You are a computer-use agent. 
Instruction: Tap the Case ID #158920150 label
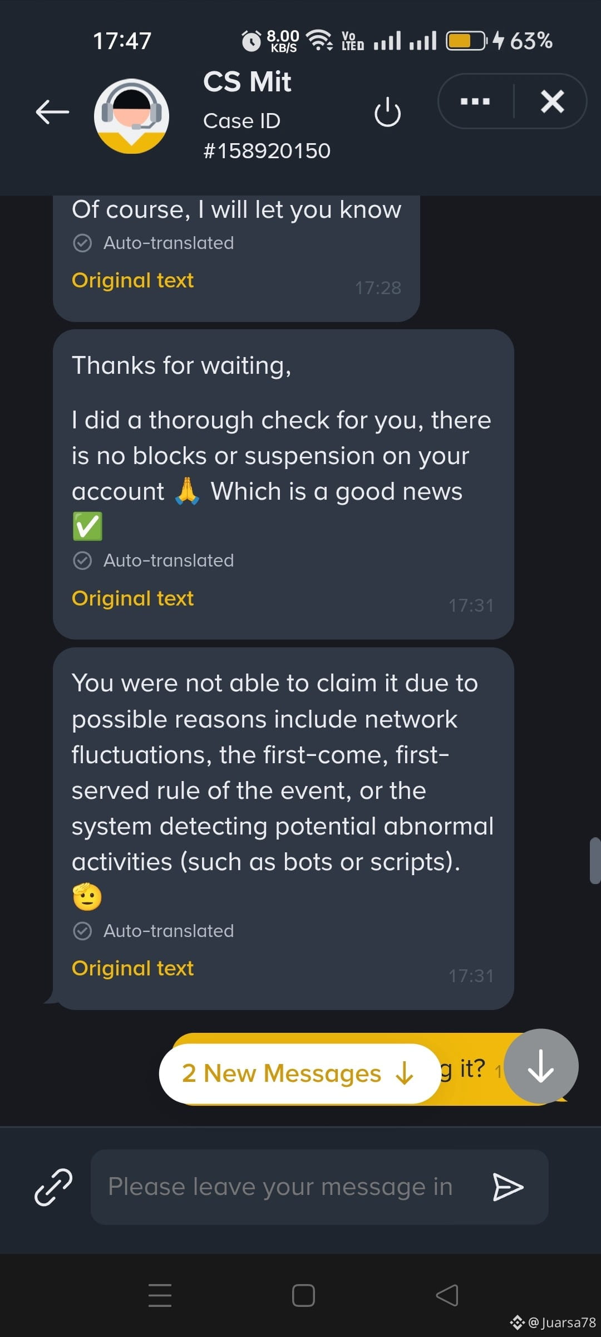[x=267, y=136]
